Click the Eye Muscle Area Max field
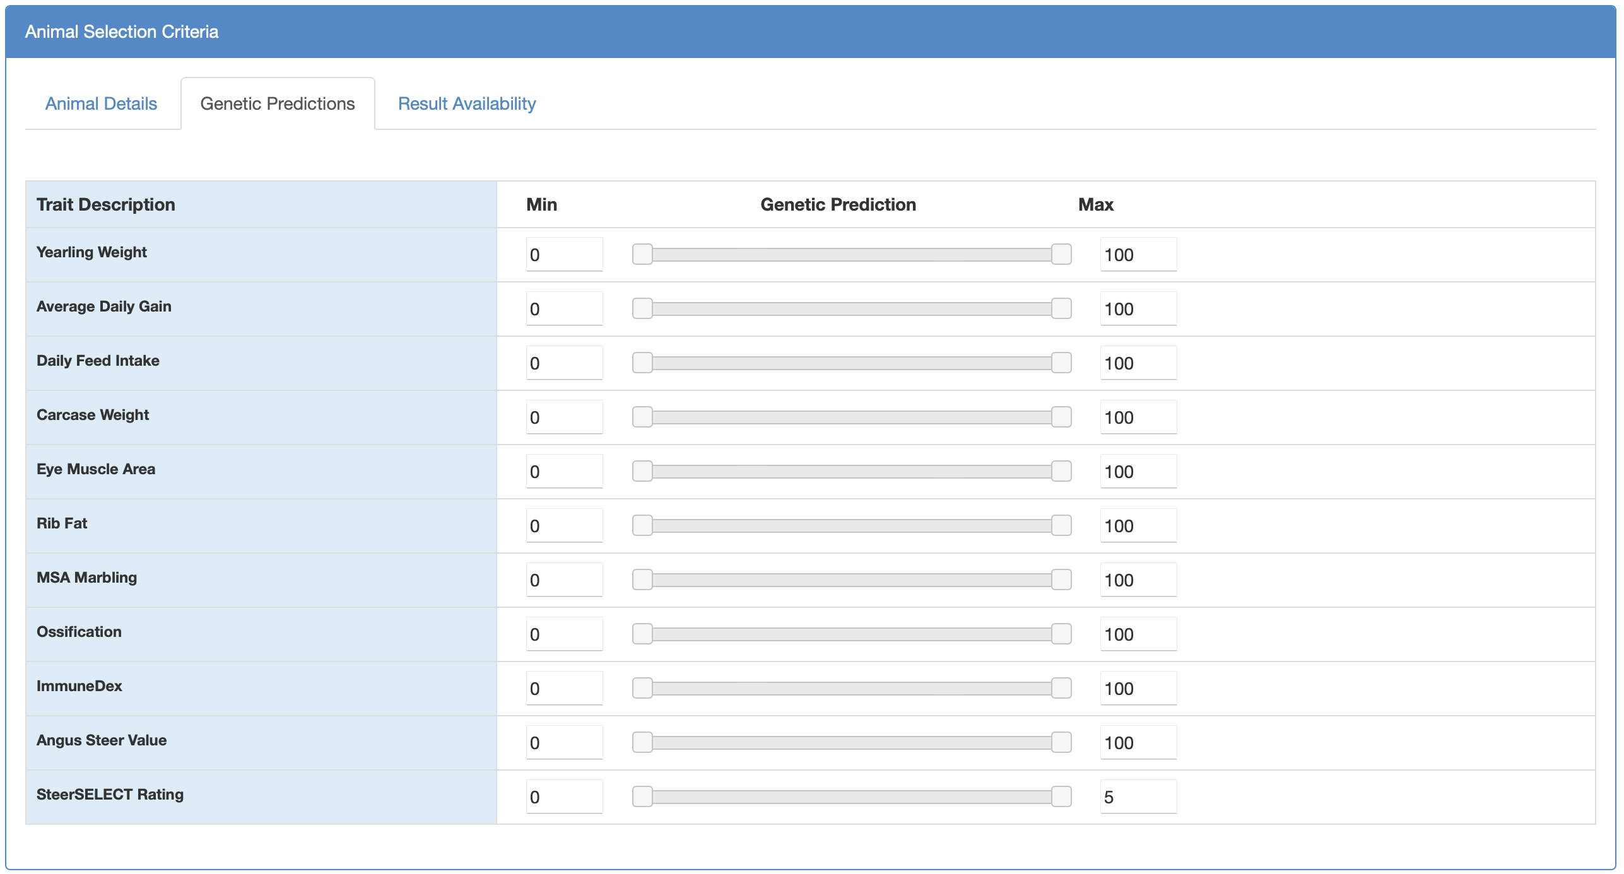 pos(1138,472)
